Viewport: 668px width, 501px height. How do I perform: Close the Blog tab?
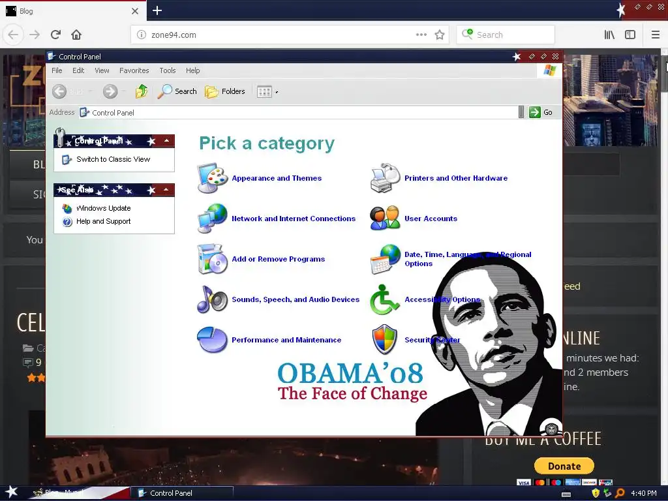pyautogui.click(x=134, y=11)
